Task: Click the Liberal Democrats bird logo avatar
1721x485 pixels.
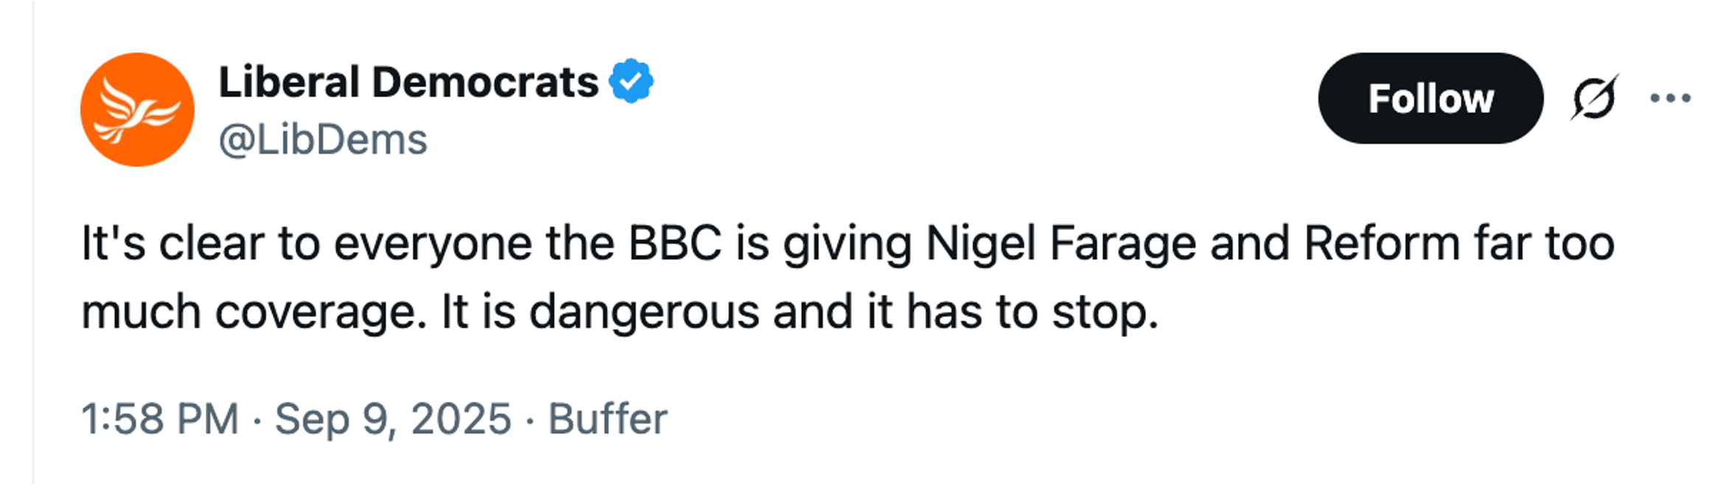Action: point(137,109)
